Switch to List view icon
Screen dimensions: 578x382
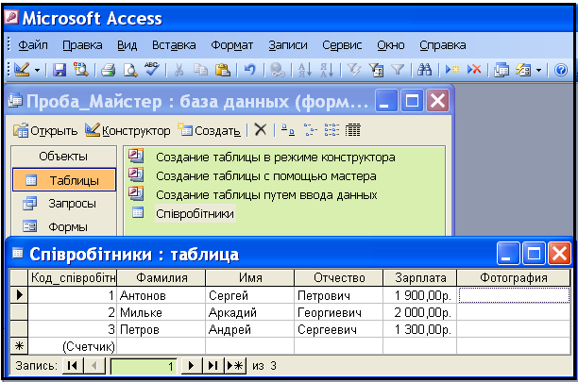331,130
